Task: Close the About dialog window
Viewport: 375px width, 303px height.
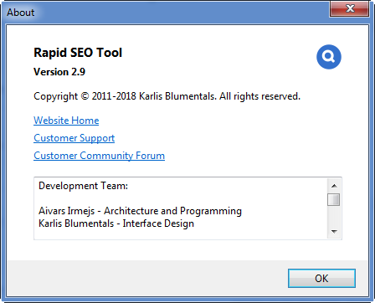Action: [x=349, y=8]
